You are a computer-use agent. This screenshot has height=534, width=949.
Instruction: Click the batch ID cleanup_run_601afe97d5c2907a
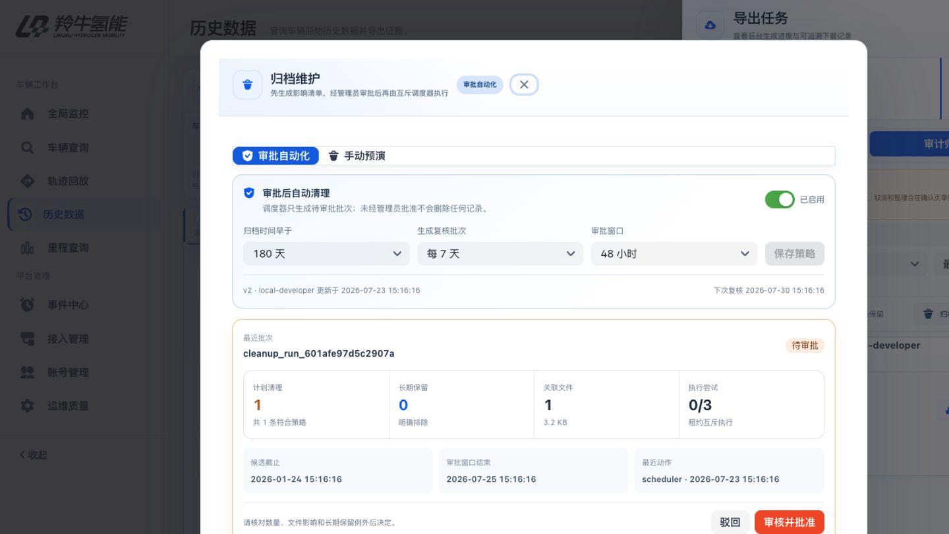point(319,353)
